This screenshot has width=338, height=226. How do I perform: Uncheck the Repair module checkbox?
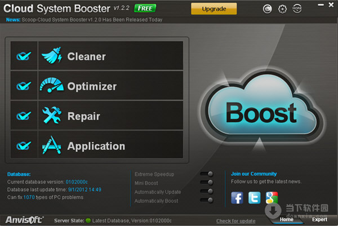(x=24, y=116)
